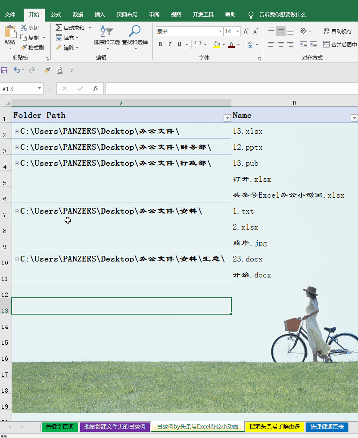Open the font size dropdown

coord(238,31)
